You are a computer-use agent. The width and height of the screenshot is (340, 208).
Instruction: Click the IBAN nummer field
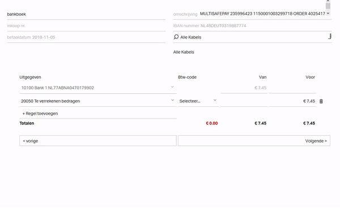coord(252,26)
